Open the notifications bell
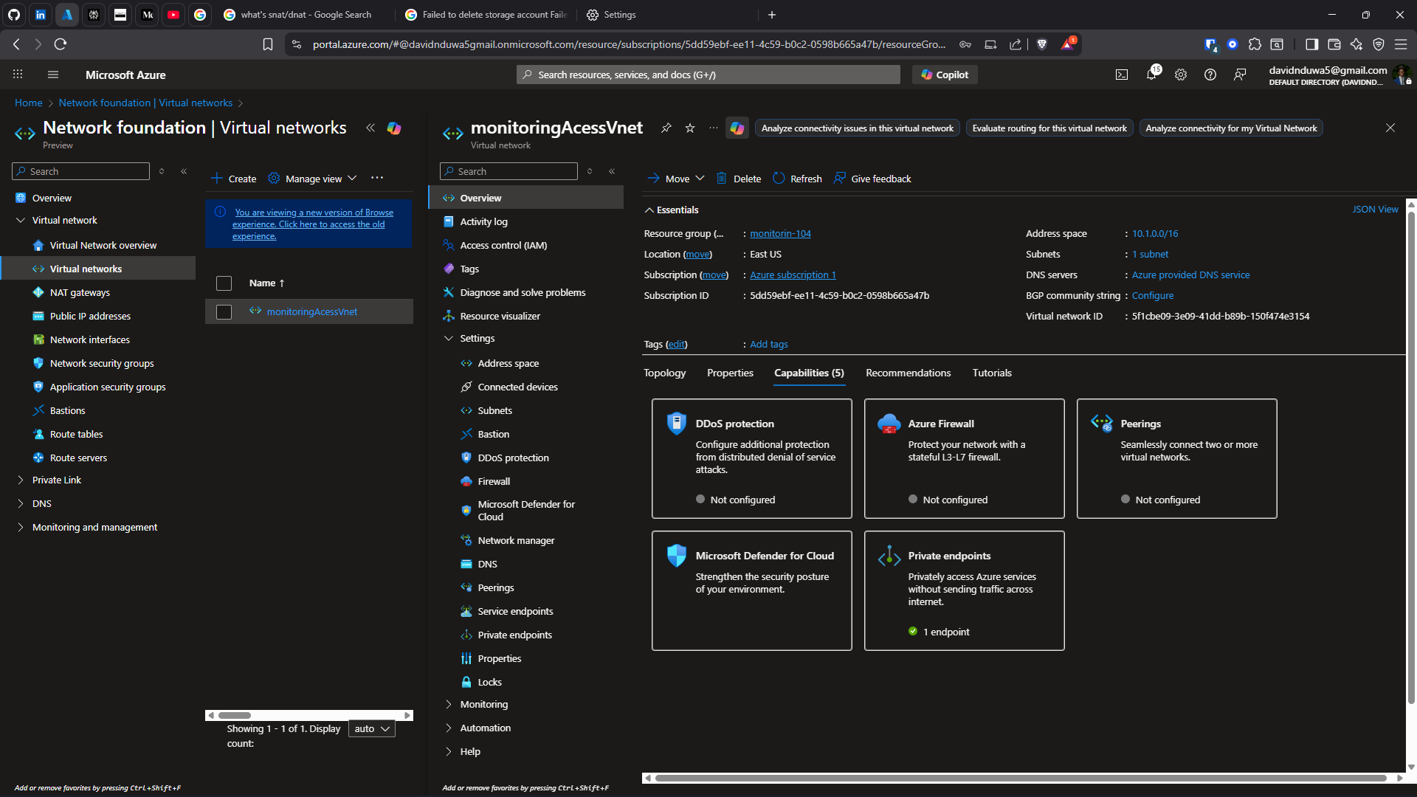 click(x=1151, y=75)
